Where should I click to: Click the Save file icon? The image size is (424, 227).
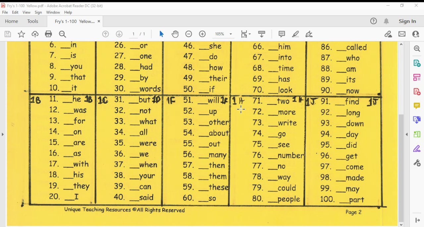pyautogui.click(x=8, y=34)
